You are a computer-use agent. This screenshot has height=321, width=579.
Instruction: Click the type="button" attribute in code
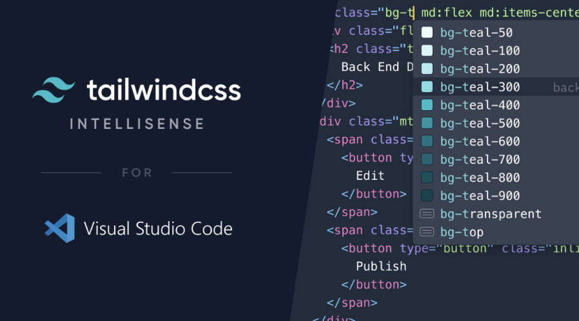point(446,248)
